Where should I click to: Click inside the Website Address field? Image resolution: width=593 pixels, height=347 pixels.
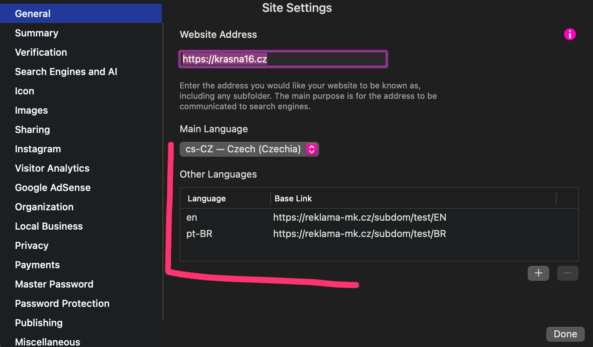[283, 59]
